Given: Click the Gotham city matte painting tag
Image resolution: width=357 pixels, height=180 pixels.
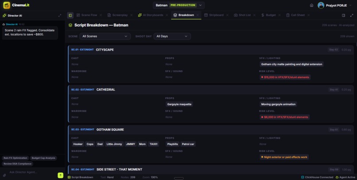Looking at the screenshot, I should [291, 64].
